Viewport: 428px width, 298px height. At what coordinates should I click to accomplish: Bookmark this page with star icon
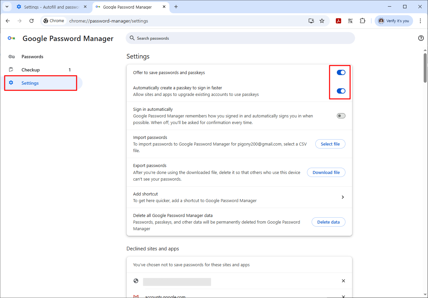(322, 21)
